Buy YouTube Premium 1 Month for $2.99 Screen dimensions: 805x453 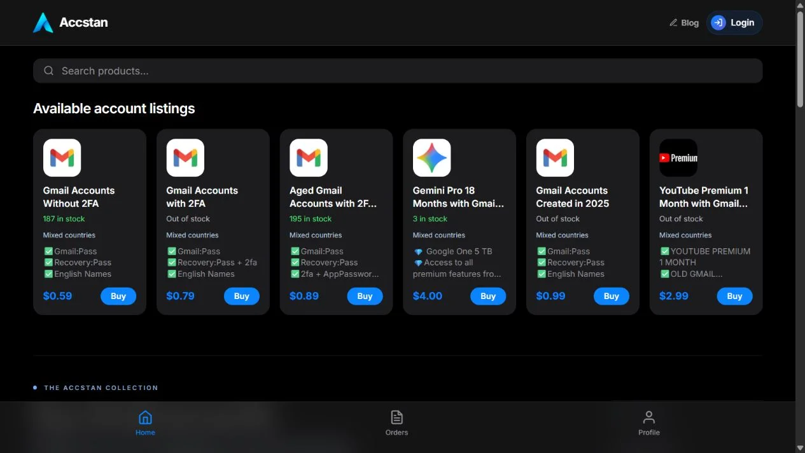click(x=734, y=296)
